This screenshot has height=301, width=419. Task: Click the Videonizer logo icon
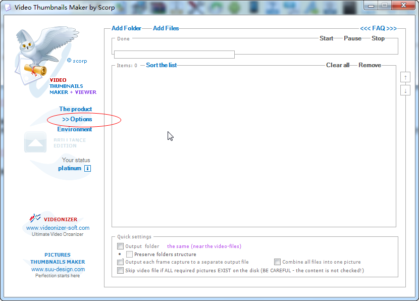pos(35,218)
